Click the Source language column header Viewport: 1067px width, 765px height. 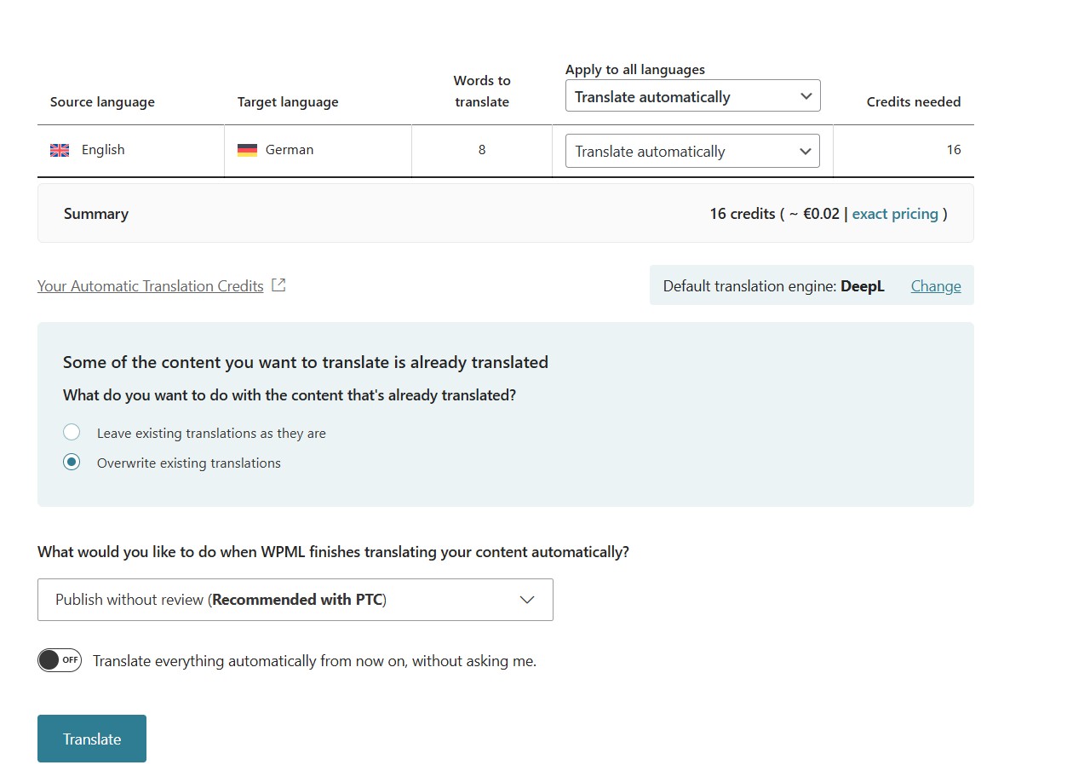point(101,101)
